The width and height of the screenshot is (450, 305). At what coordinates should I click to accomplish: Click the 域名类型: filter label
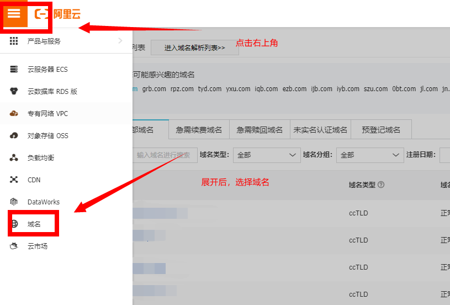[x=214, y=155]
